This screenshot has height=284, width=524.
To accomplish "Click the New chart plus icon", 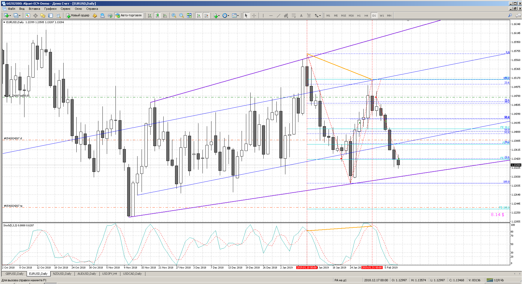I will [6, 16].
